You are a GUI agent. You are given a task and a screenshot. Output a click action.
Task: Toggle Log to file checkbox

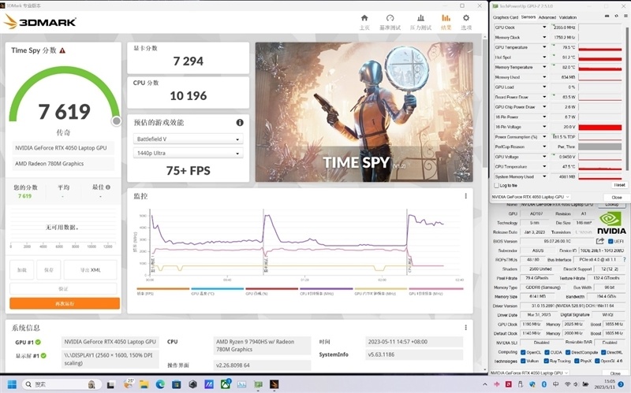496,185
